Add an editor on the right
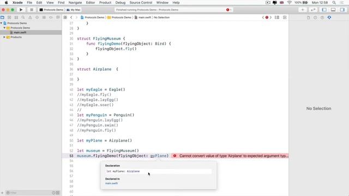 click(285, 17)
